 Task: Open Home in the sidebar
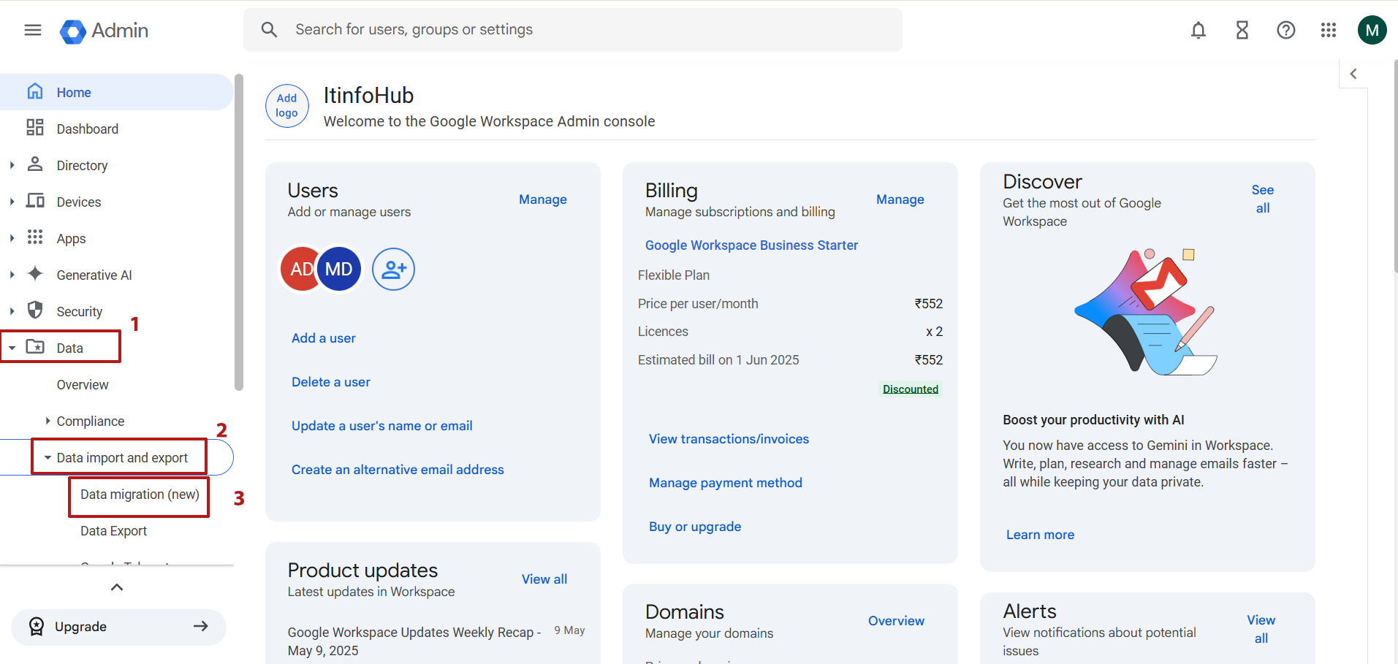tap(117, 92)
